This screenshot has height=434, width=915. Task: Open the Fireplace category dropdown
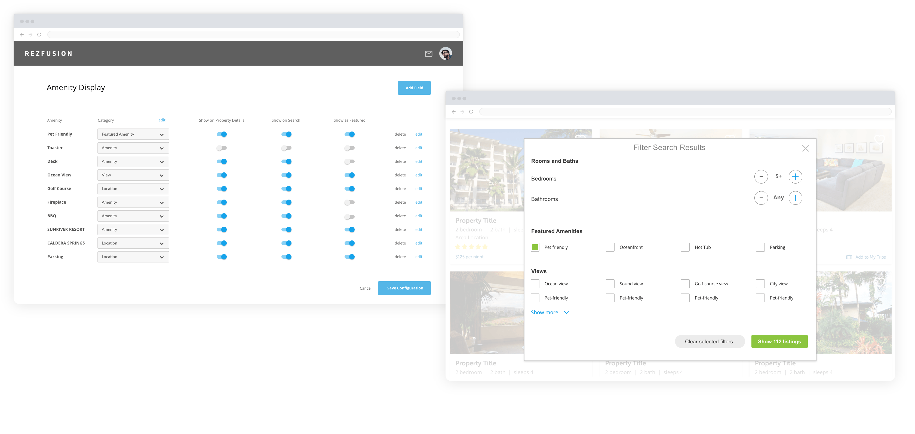133,203
